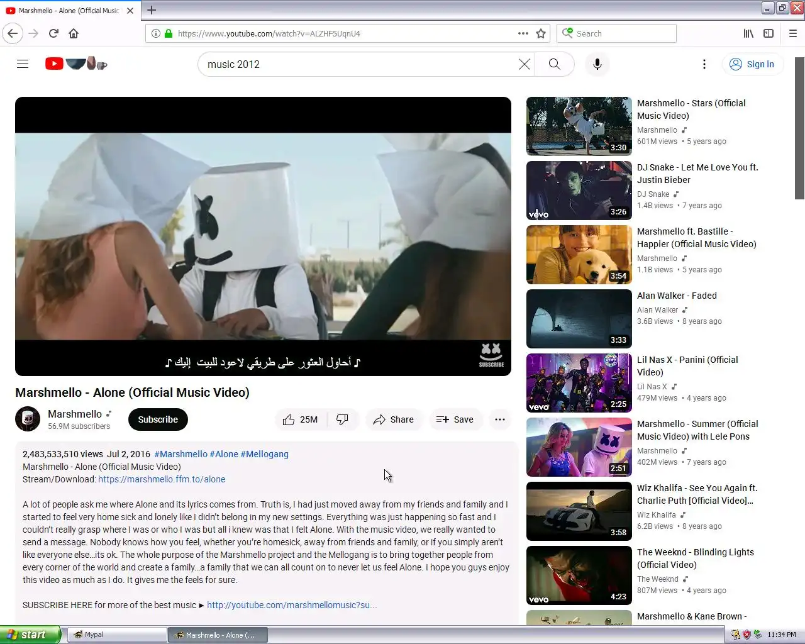Click the page vertical scrollbar
The image size is (805, 644).
(x=799, y=128)
